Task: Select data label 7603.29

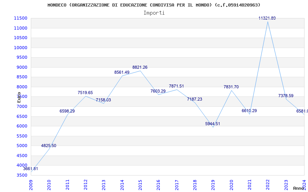Action: click(158, 91)
